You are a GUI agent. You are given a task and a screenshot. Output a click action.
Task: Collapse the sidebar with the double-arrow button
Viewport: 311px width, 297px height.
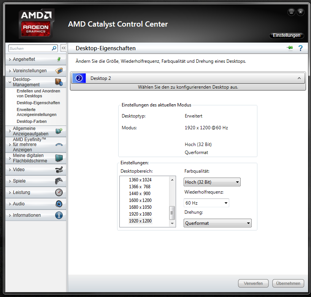(63, 48)
